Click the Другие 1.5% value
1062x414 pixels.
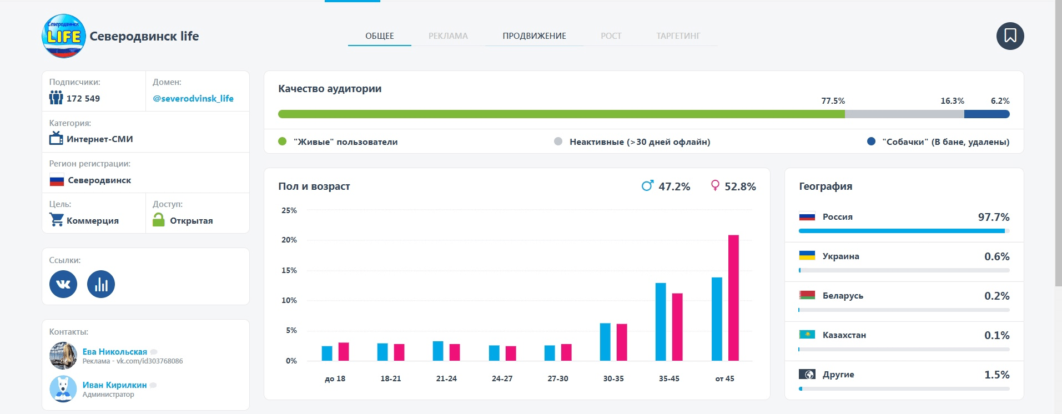click(x=996, y=375)
